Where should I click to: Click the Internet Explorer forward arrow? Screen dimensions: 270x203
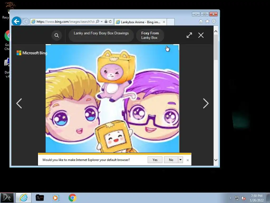point(26,21)
